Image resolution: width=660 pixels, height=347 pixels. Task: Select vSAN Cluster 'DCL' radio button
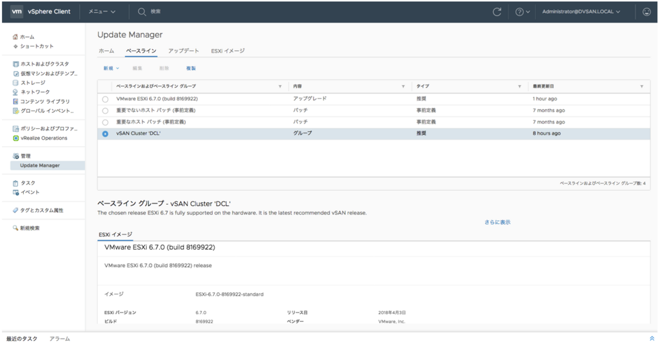tap(105, 134)
